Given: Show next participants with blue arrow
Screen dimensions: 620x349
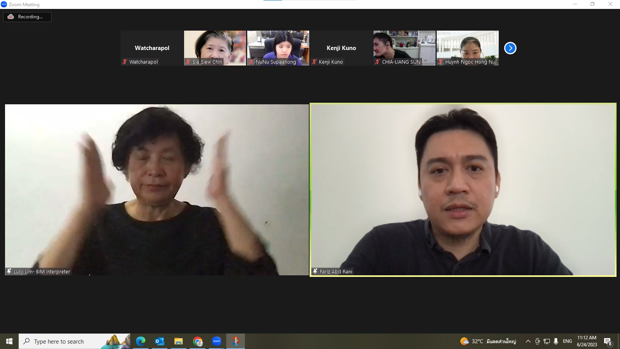Looking at the screenshot, I should tap(510, 48).
